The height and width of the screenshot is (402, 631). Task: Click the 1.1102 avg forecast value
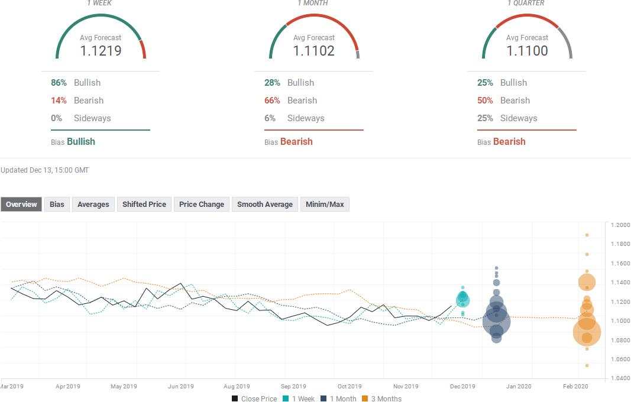[x=314, y=51]
